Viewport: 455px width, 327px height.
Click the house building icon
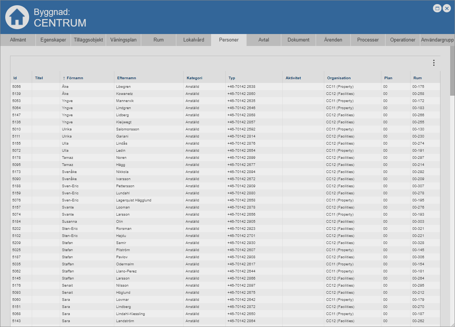[17, 17]
